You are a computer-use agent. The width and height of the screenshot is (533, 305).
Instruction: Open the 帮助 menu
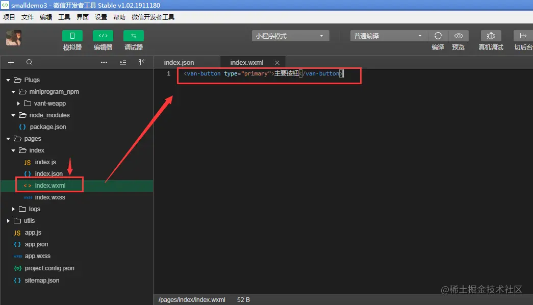pyautogui.click(x=119, y=17)
